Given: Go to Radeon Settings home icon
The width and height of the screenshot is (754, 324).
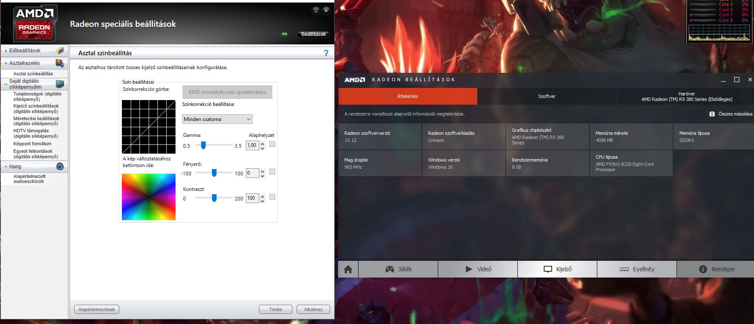Looking at the screenshot, I should pos(348,269).
